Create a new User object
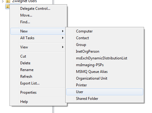 (104, 92)
